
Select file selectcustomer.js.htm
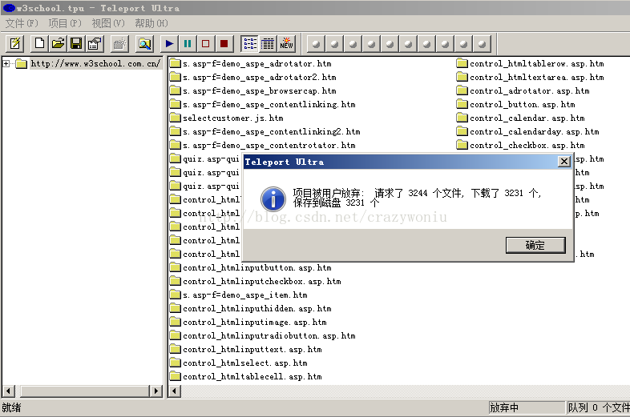click(233, 118)
